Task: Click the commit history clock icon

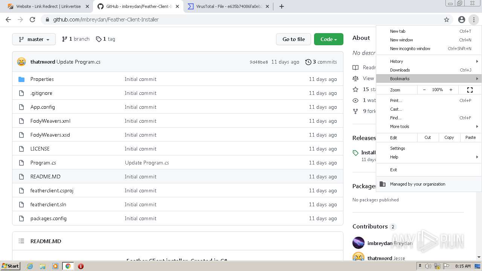Action: point(308,62)
